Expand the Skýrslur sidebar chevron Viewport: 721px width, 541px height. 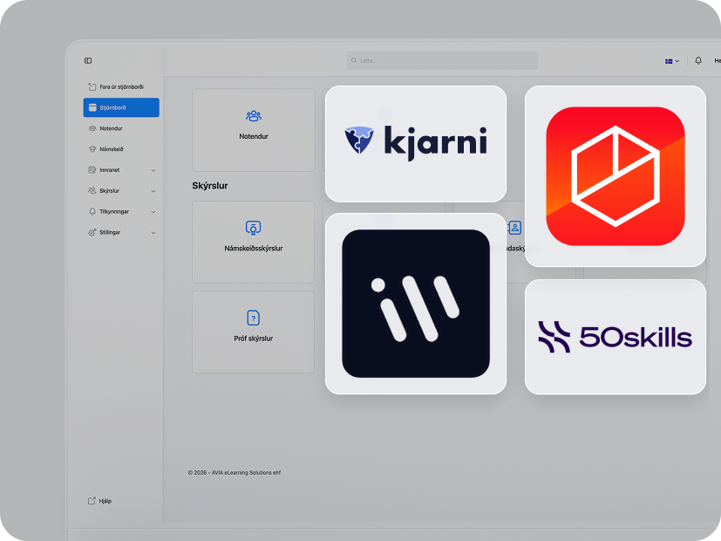pyautogui.click(x=153, y=191)
